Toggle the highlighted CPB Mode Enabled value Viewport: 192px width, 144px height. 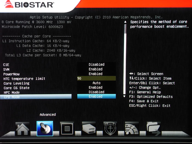[97, 96]
